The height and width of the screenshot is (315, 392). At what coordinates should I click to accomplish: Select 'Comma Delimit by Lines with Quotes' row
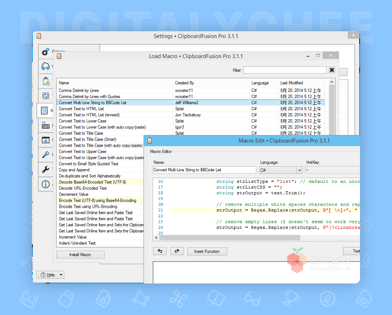(191, 96)
